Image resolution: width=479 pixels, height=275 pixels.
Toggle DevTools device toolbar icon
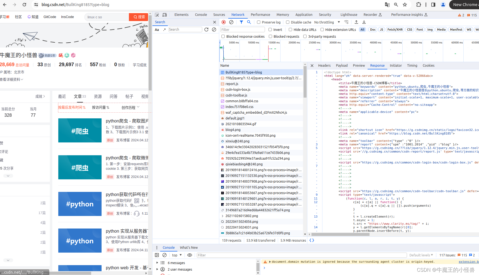(x=165, y=15)
